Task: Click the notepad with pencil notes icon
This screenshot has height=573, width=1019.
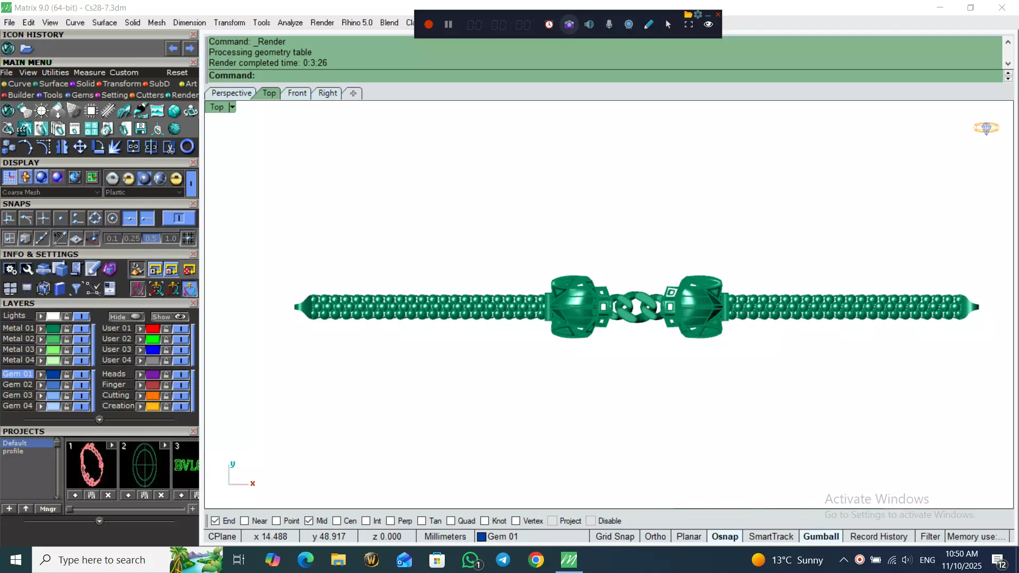Action: tap(92, 270)
